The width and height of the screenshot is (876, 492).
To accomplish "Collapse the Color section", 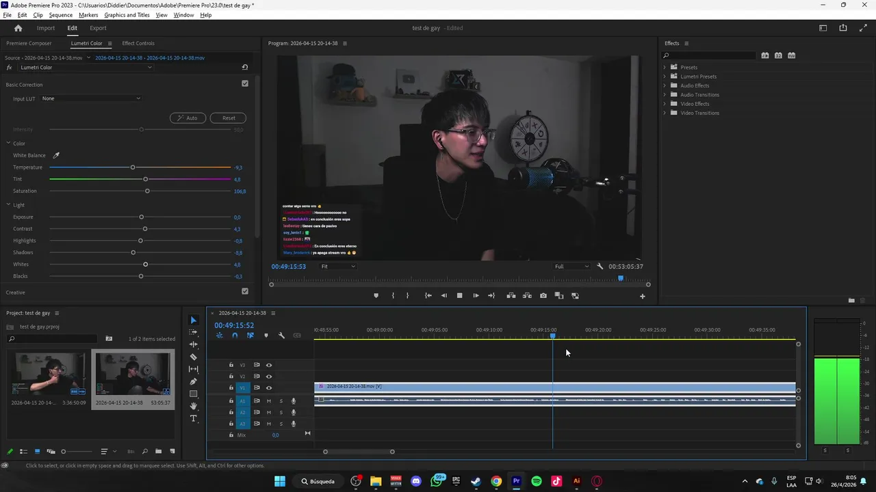I will [x=8, y=143].
